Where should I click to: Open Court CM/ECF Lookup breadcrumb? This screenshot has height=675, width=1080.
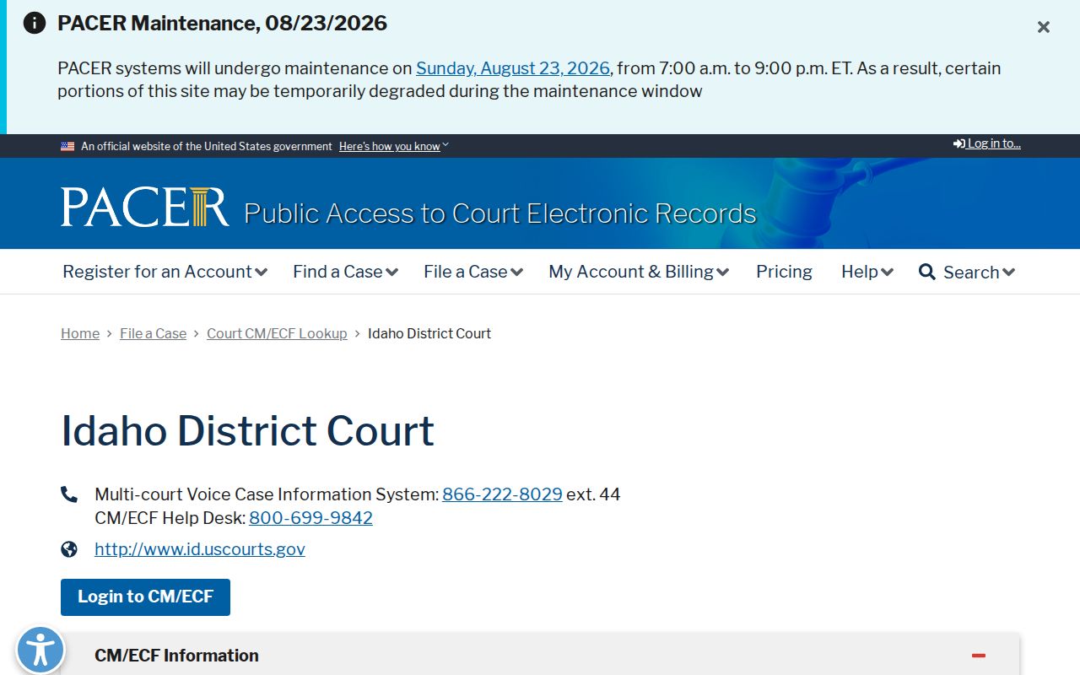277,333
